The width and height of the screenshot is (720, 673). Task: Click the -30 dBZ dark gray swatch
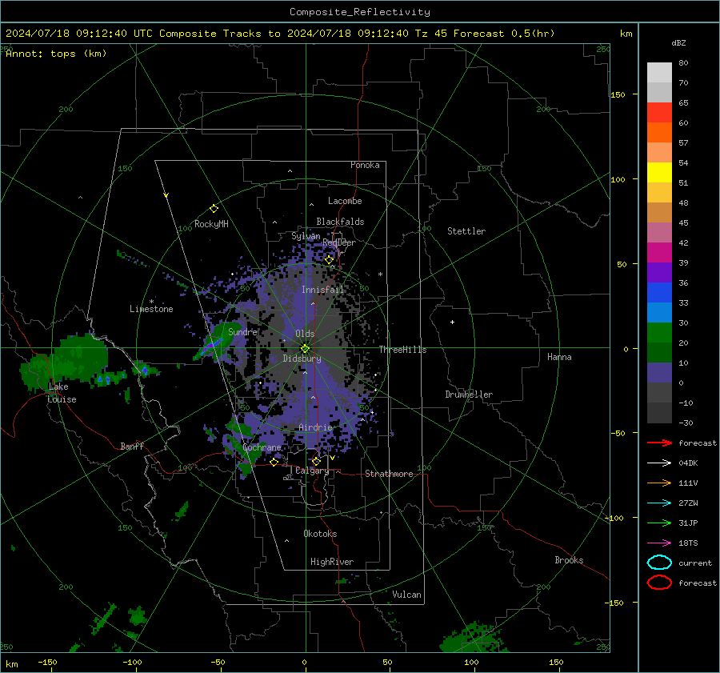[x=659, y=413]
